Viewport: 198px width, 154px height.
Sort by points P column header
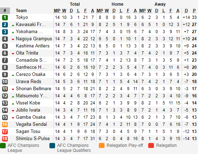194,11
